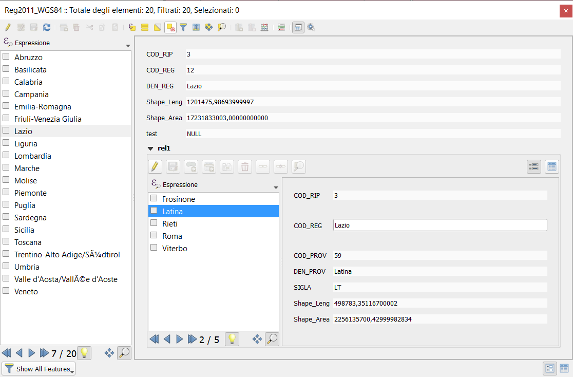Open the field calculator

(264, 27)
